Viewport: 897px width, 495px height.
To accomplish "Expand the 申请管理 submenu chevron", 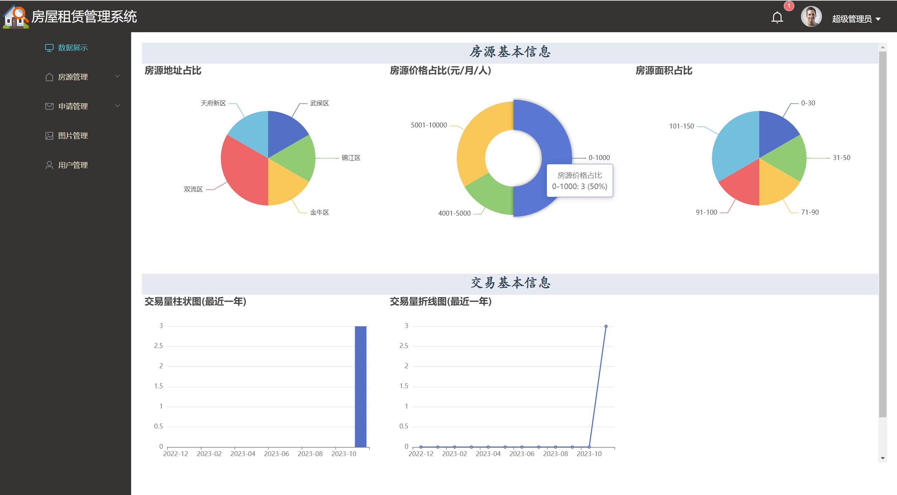I will click(x=117, y=106).
